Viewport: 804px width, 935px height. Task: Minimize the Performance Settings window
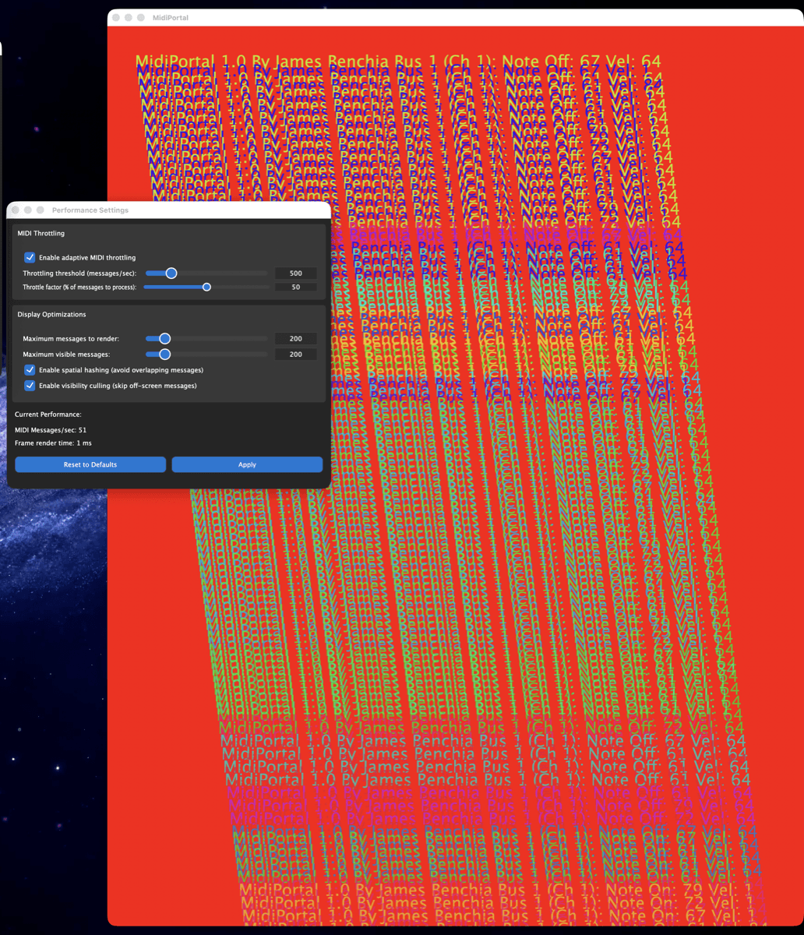[x=28, y=210]
